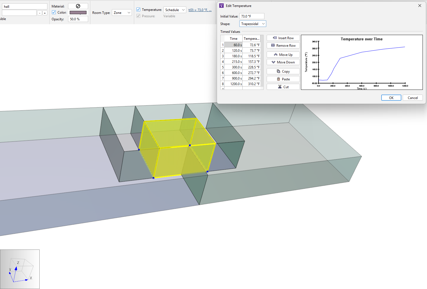Move the selected row up

coord(283,55)
